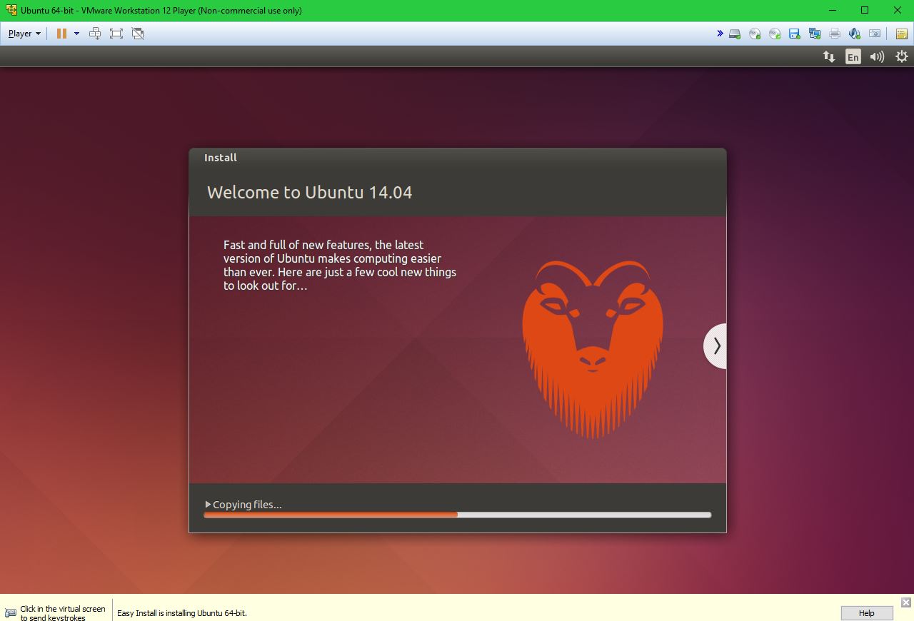This screenshot has width=914, height=621.
Task: Click the first CD/DVD drive icon
Action: point(755,34)
